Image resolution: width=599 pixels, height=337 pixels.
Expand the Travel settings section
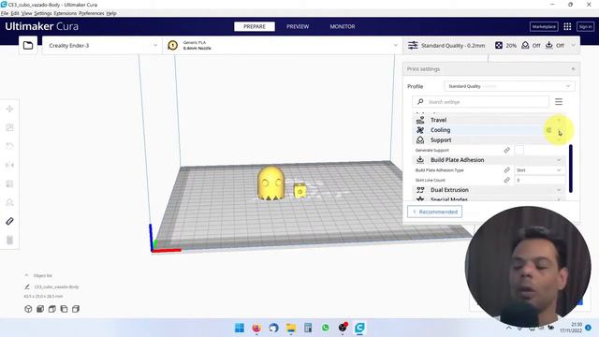click(559, 120)
